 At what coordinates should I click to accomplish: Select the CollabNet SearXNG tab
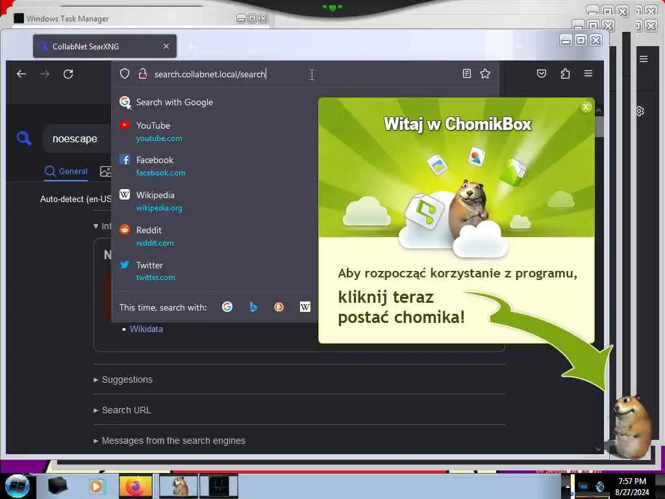[x=105, y=46]
